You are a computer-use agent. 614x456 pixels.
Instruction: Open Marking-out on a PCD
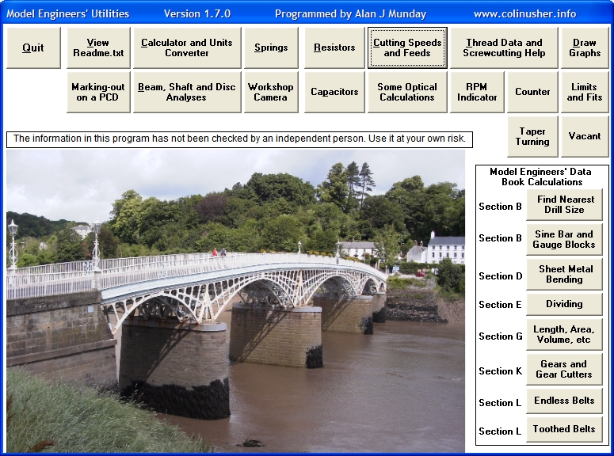tap(98, 92)
